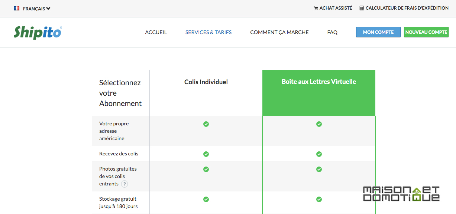Click Colis Individuel checkmark for Recevez des colis
The height and width of the screenshot is (214, 456).
click(x=206, y=154)
